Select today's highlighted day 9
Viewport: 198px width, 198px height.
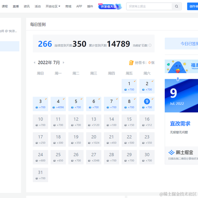(x=147, y=104)
